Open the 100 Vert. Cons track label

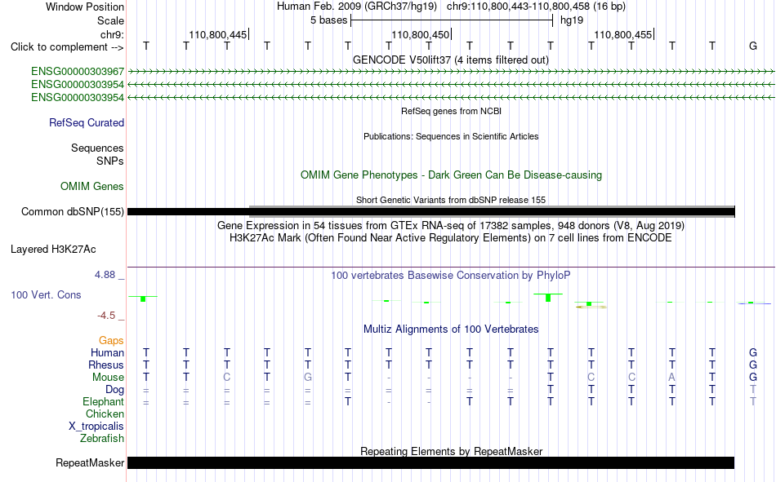[46, 294]
